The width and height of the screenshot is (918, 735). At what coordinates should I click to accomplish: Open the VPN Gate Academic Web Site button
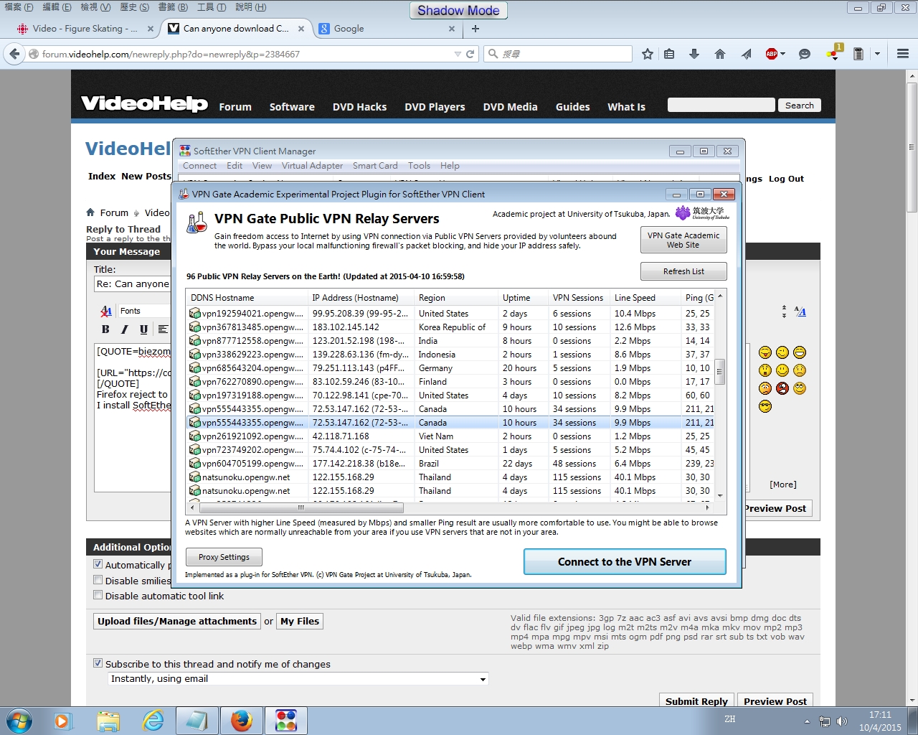pyautogui.click(x=683, y=240)
